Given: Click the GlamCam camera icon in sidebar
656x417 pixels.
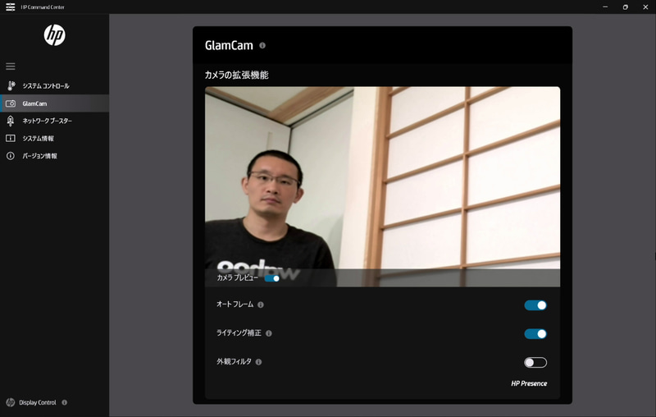Looking at the screenshot, I should [11, 103].
